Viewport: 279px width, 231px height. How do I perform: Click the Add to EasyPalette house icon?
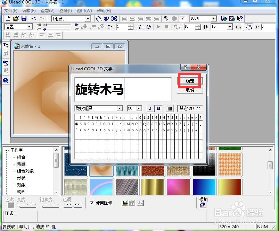pos(203,205)
